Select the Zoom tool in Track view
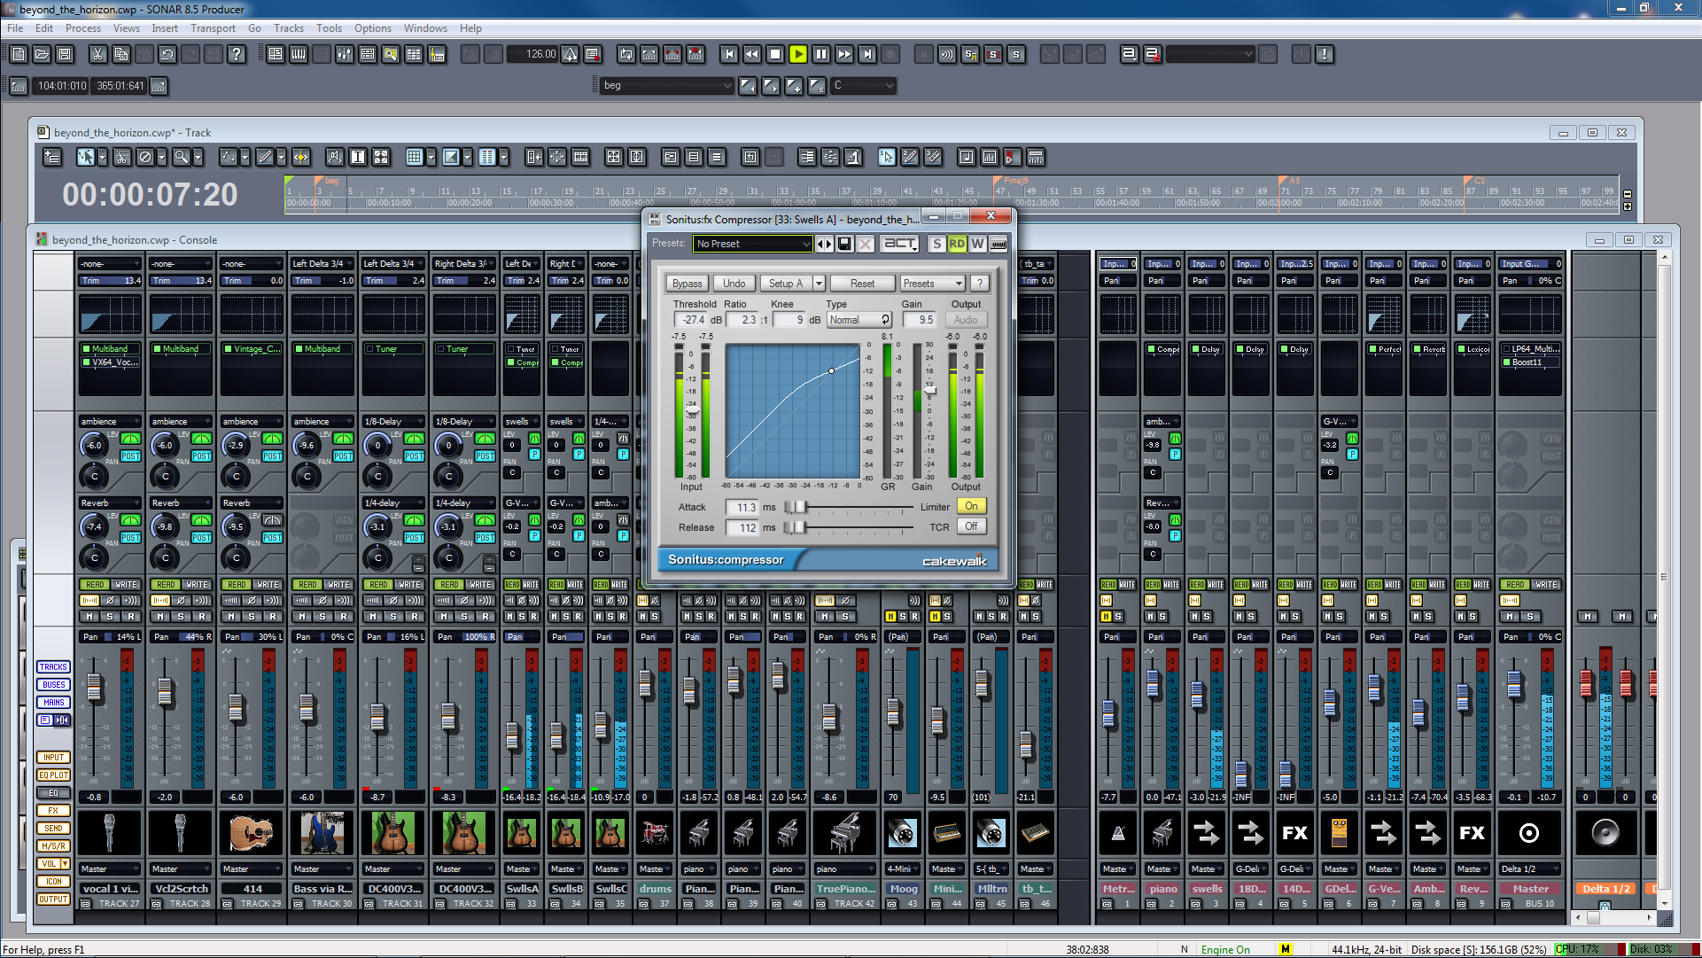 click(181, 157)
